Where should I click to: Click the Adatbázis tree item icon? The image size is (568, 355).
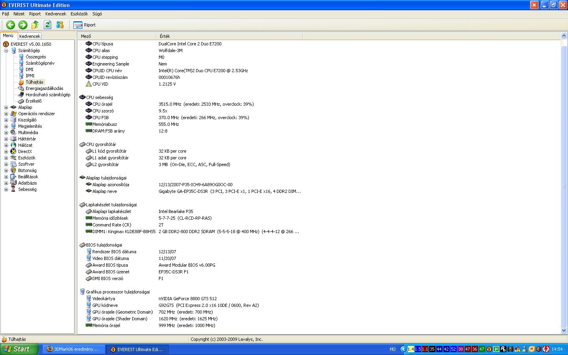[x=13, y=183]
